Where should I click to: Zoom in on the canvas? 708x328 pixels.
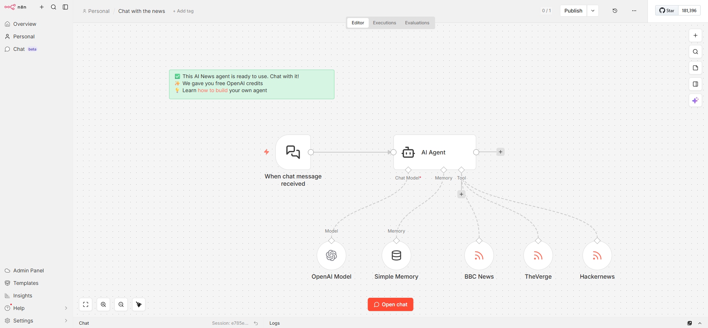[103, 304]
